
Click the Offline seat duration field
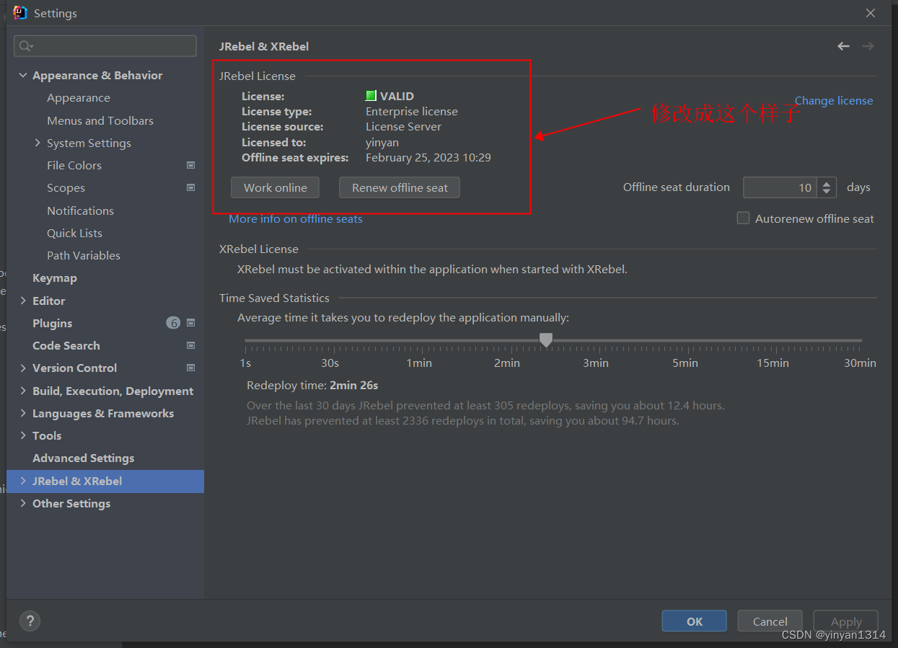(x=780, y=187)
